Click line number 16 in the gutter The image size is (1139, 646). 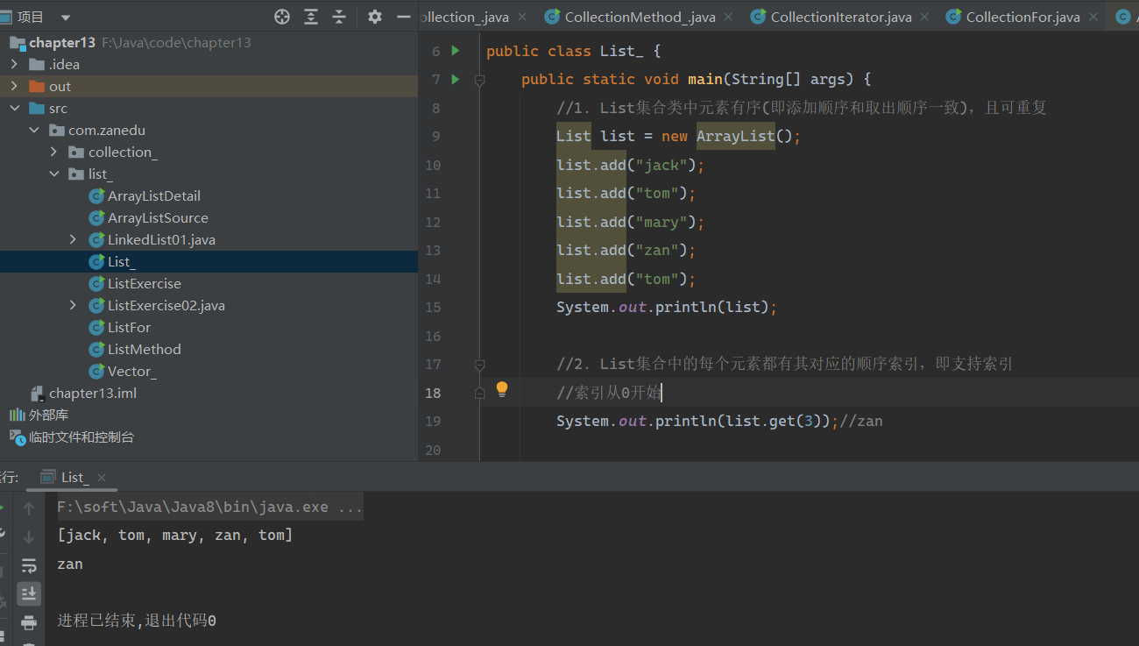tap(433, 336)
